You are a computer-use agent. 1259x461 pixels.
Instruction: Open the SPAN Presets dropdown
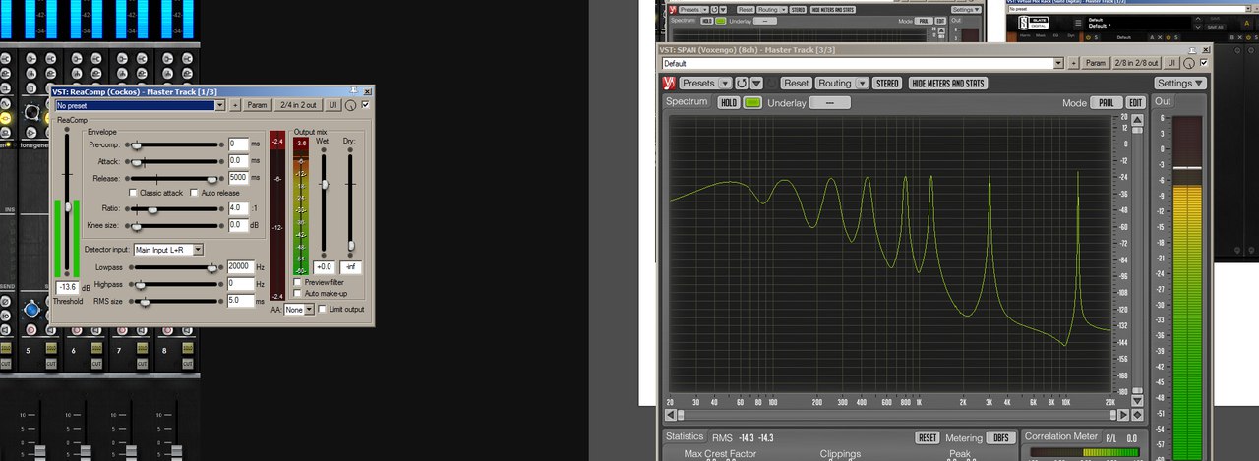[x=704, y=84]
